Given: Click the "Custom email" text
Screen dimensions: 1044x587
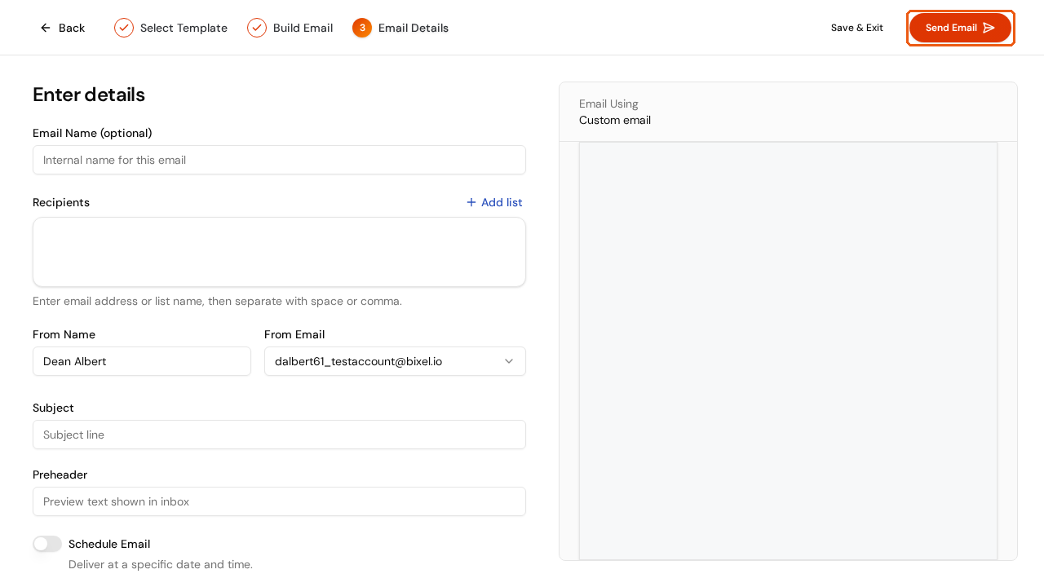Looking at the screenshot, I should click(615, 120).
